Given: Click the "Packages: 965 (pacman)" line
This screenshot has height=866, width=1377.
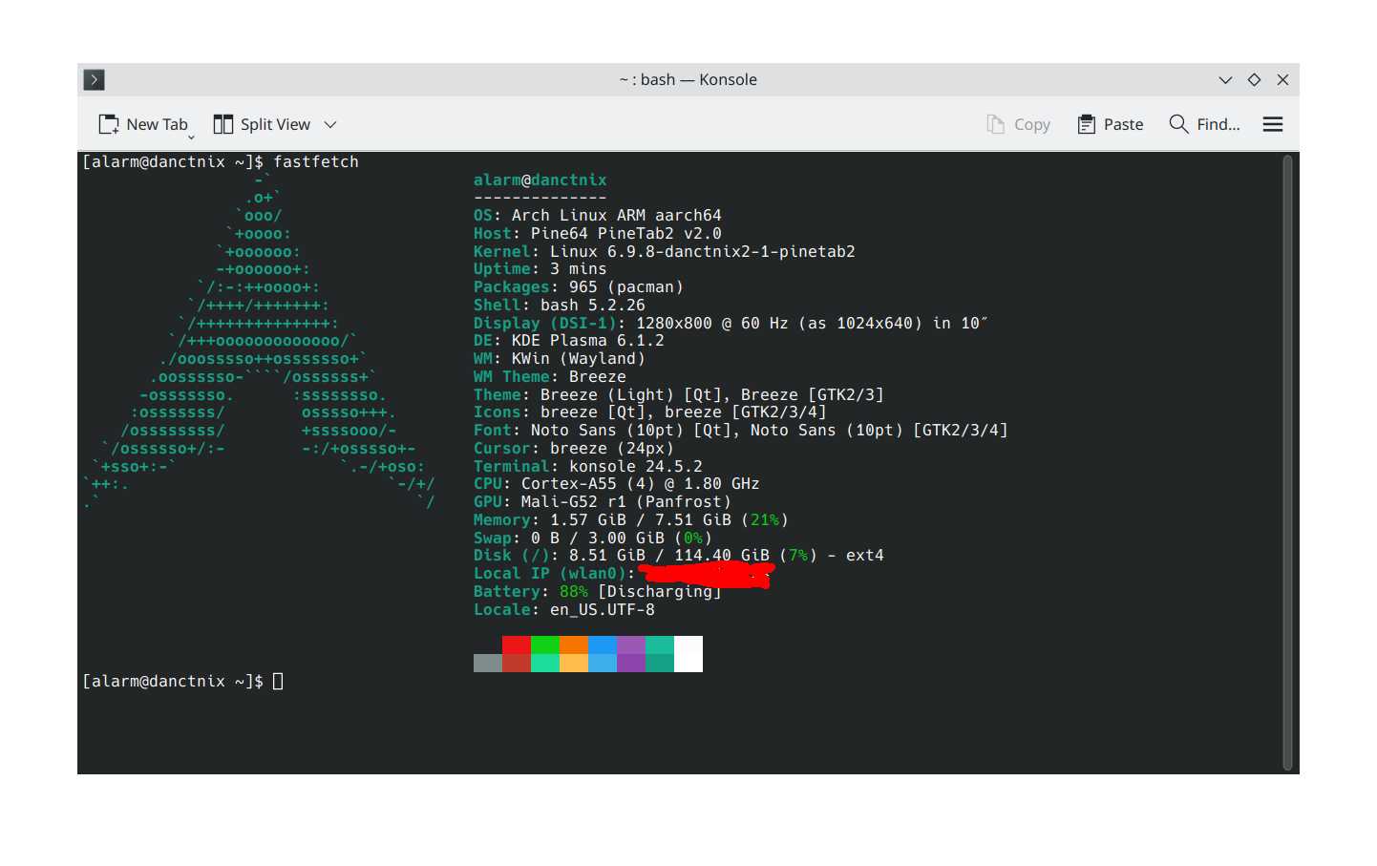Looking at the screenshot, I should click(579, 287).
